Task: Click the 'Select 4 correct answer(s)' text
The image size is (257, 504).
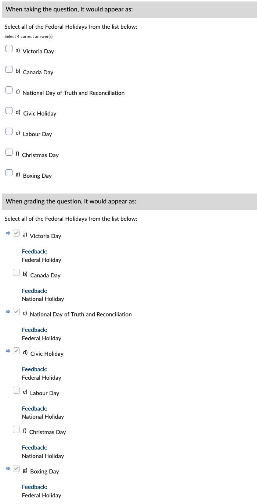Action: [x=28, y=36]
